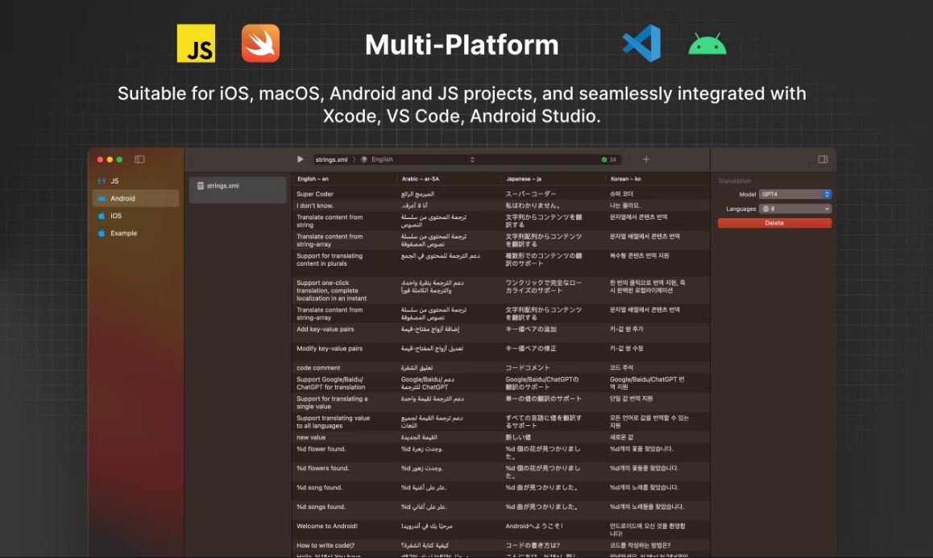Select the 'I don't know.' cell
Image resolution: width=933 pixels, height=558 pixels.
[x=315, y=206]
